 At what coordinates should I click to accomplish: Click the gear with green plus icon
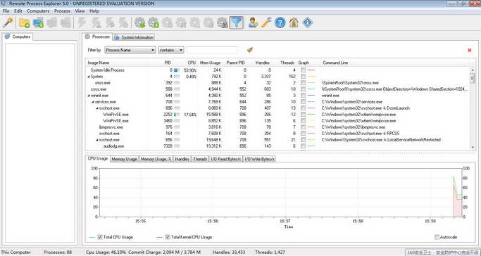tap(154, 23)
